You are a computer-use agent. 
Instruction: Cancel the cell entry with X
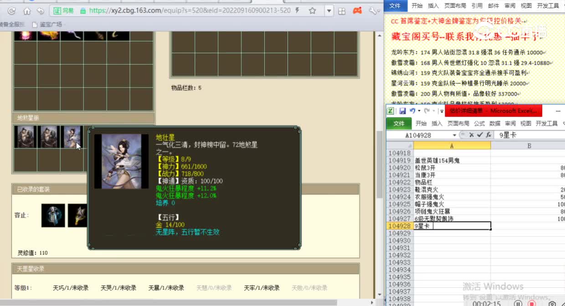coord(471,135)
